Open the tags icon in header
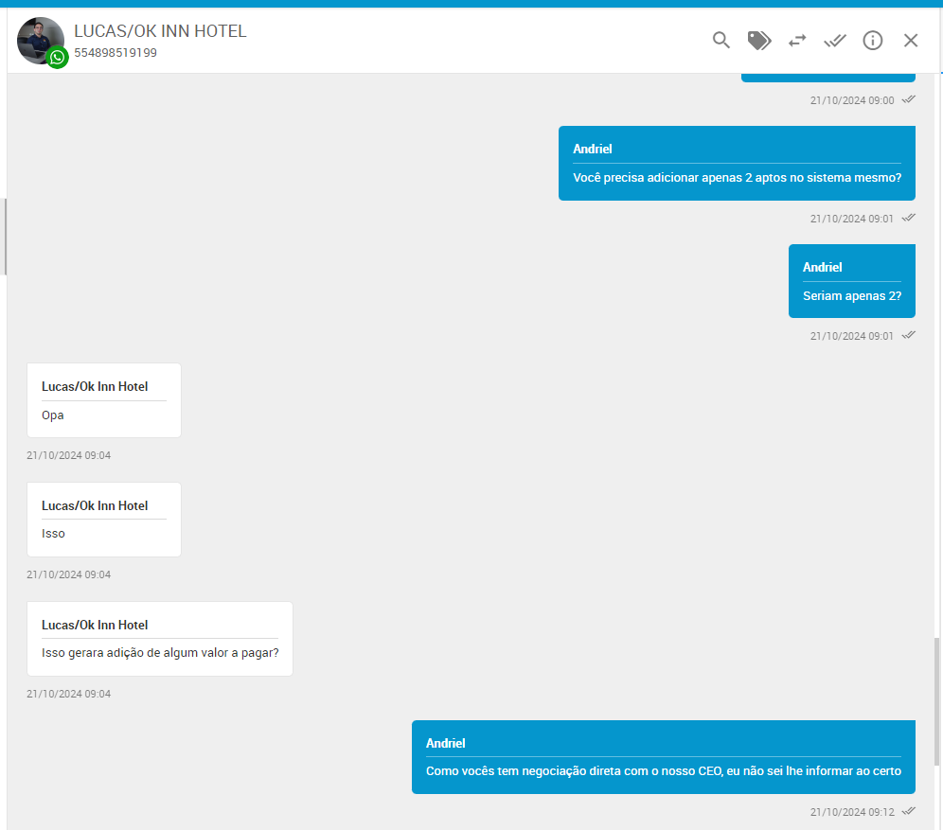This screenshot has height=830, width=943. (x=759, y=40)
